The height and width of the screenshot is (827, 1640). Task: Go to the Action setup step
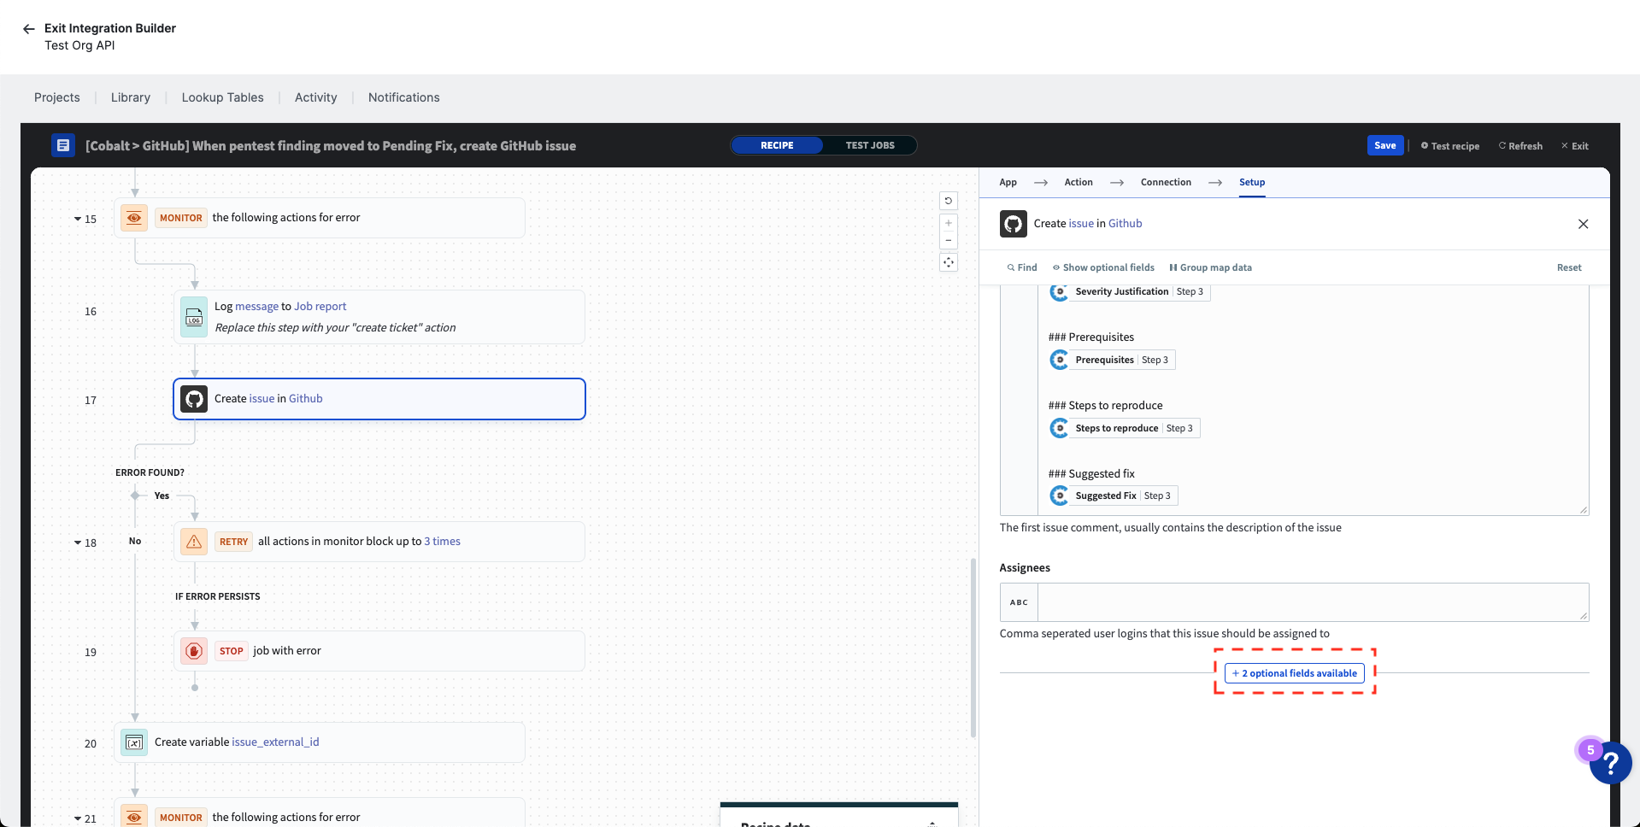tap(1079, 182)
